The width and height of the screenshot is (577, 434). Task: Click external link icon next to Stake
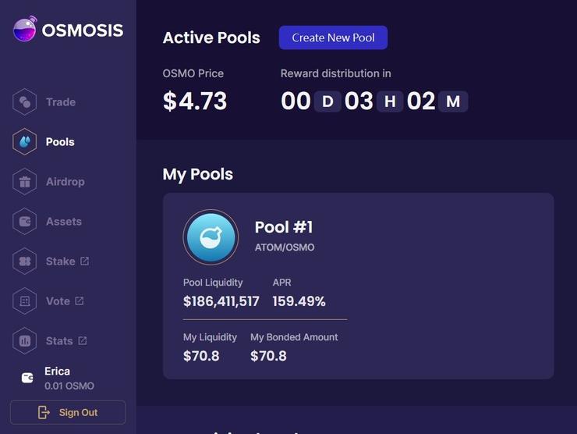point(84,261)
